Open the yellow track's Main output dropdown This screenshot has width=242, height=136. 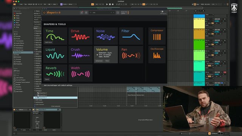(209, 25)
